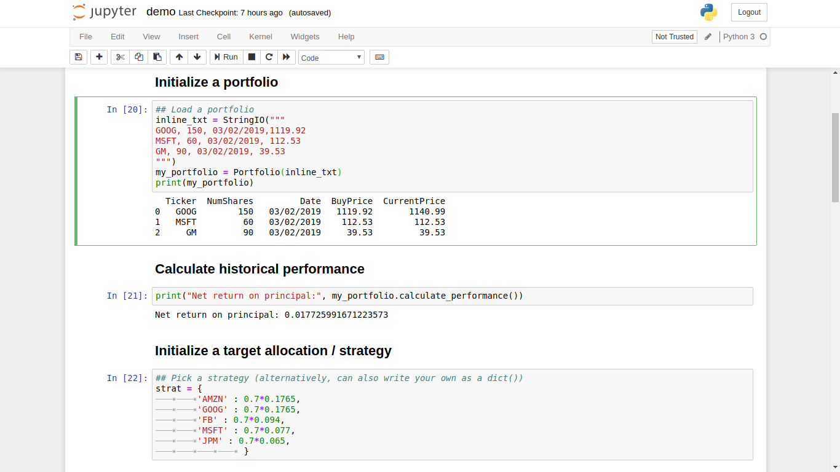
Task: Click the Last Checkpoint text
Action: pyautogui.click(x=231, y=13)
